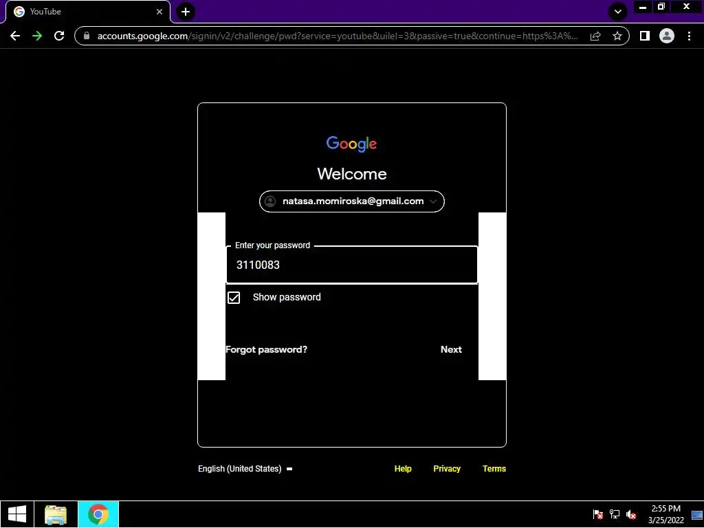Switch account natasa.momiroska@gmail.com
704x528 pixels.
pos(352,201)
